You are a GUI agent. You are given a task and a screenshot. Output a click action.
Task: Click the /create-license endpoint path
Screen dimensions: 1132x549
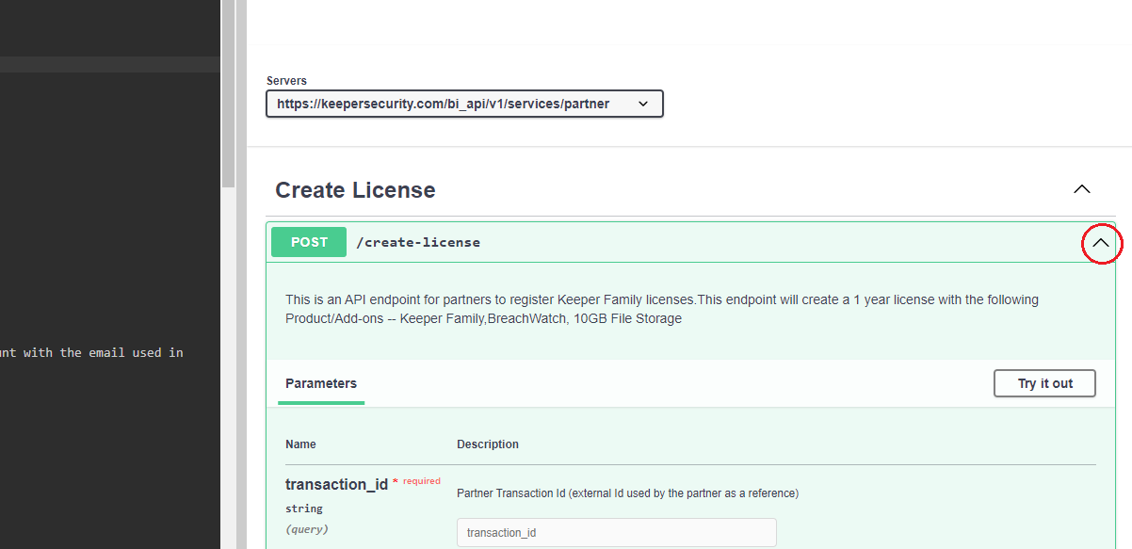[418, 243]
